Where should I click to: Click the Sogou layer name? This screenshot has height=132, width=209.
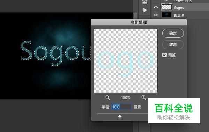click(179, 8)
